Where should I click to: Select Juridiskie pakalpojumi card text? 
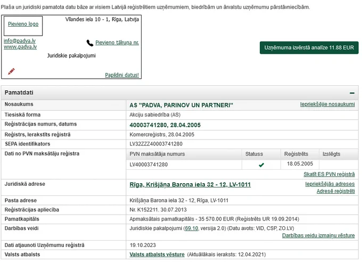71,56
